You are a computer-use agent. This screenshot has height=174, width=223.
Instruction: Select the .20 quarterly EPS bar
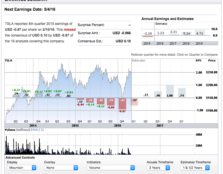coord(16,95)
